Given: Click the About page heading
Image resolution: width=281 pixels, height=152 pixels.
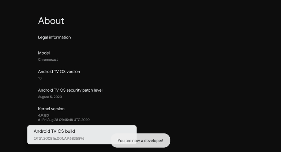Looking at the screenshot, I should coord(51,21).
